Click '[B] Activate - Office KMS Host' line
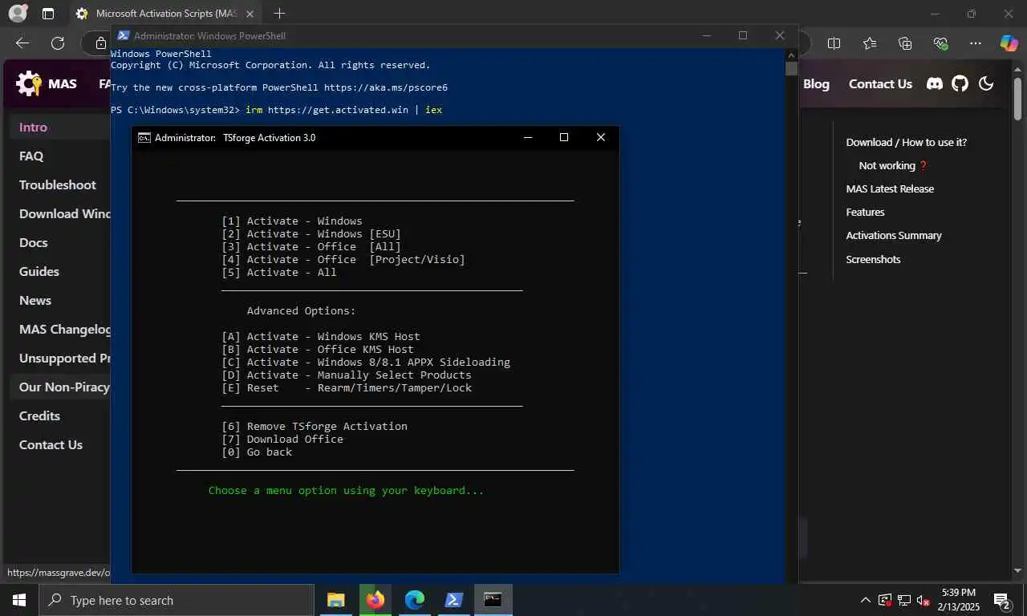The width and height of the screenshot is (1027, 616). [318, 349]
